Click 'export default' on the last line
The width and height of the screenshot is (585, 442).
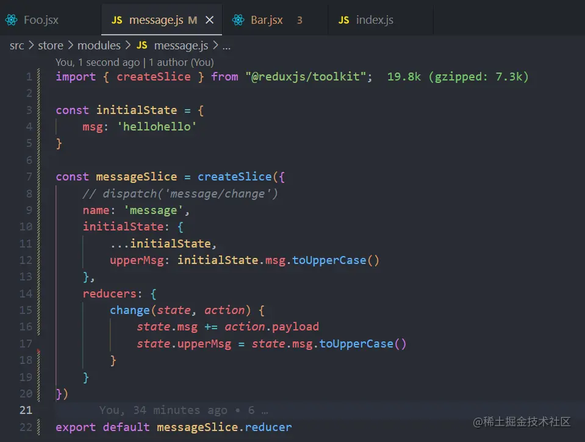102,427
